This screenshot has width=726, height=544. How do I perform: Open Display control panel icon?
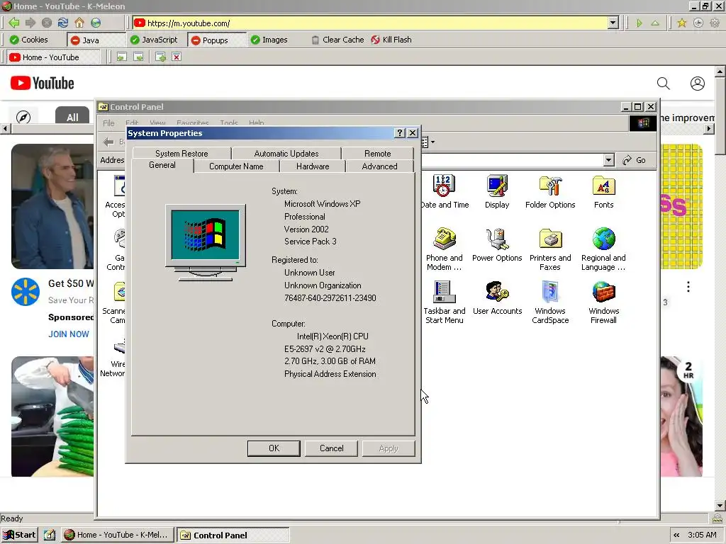point(497,192)
